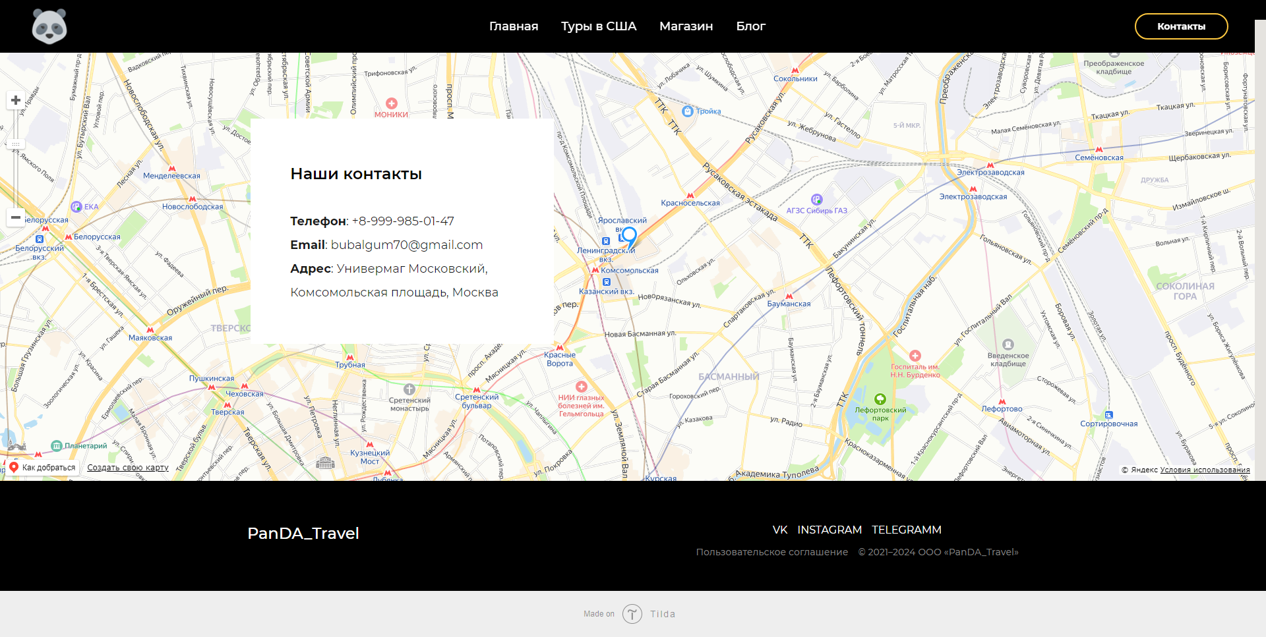1266x637 pixels.
Task: Open the VK social link
Action: tap(780, 530)
